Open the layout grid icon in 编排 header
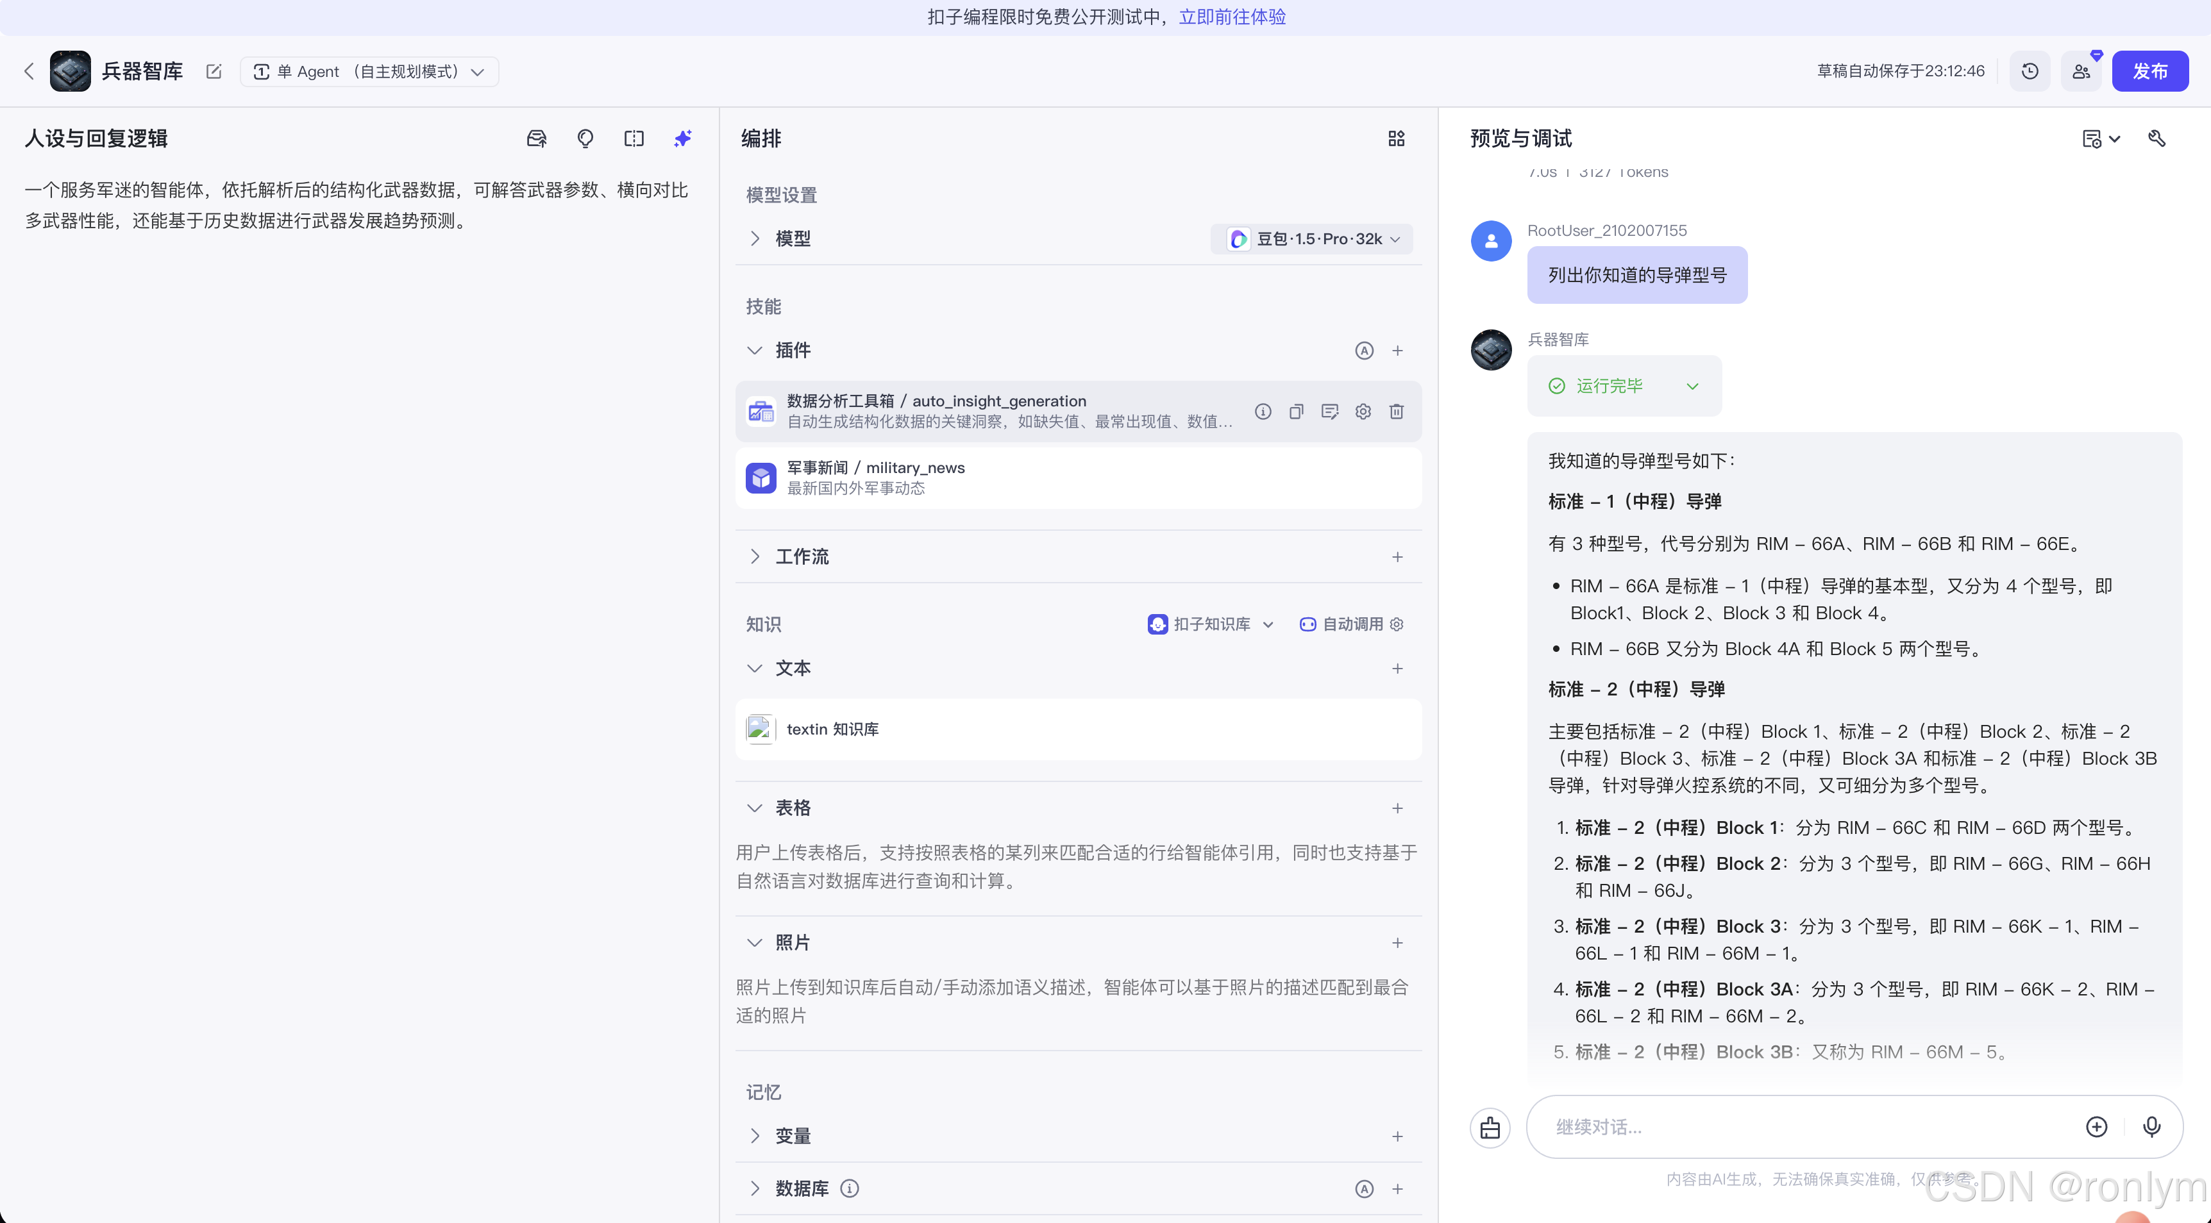2211x1223 pixels. click(x=1397, y=138)
